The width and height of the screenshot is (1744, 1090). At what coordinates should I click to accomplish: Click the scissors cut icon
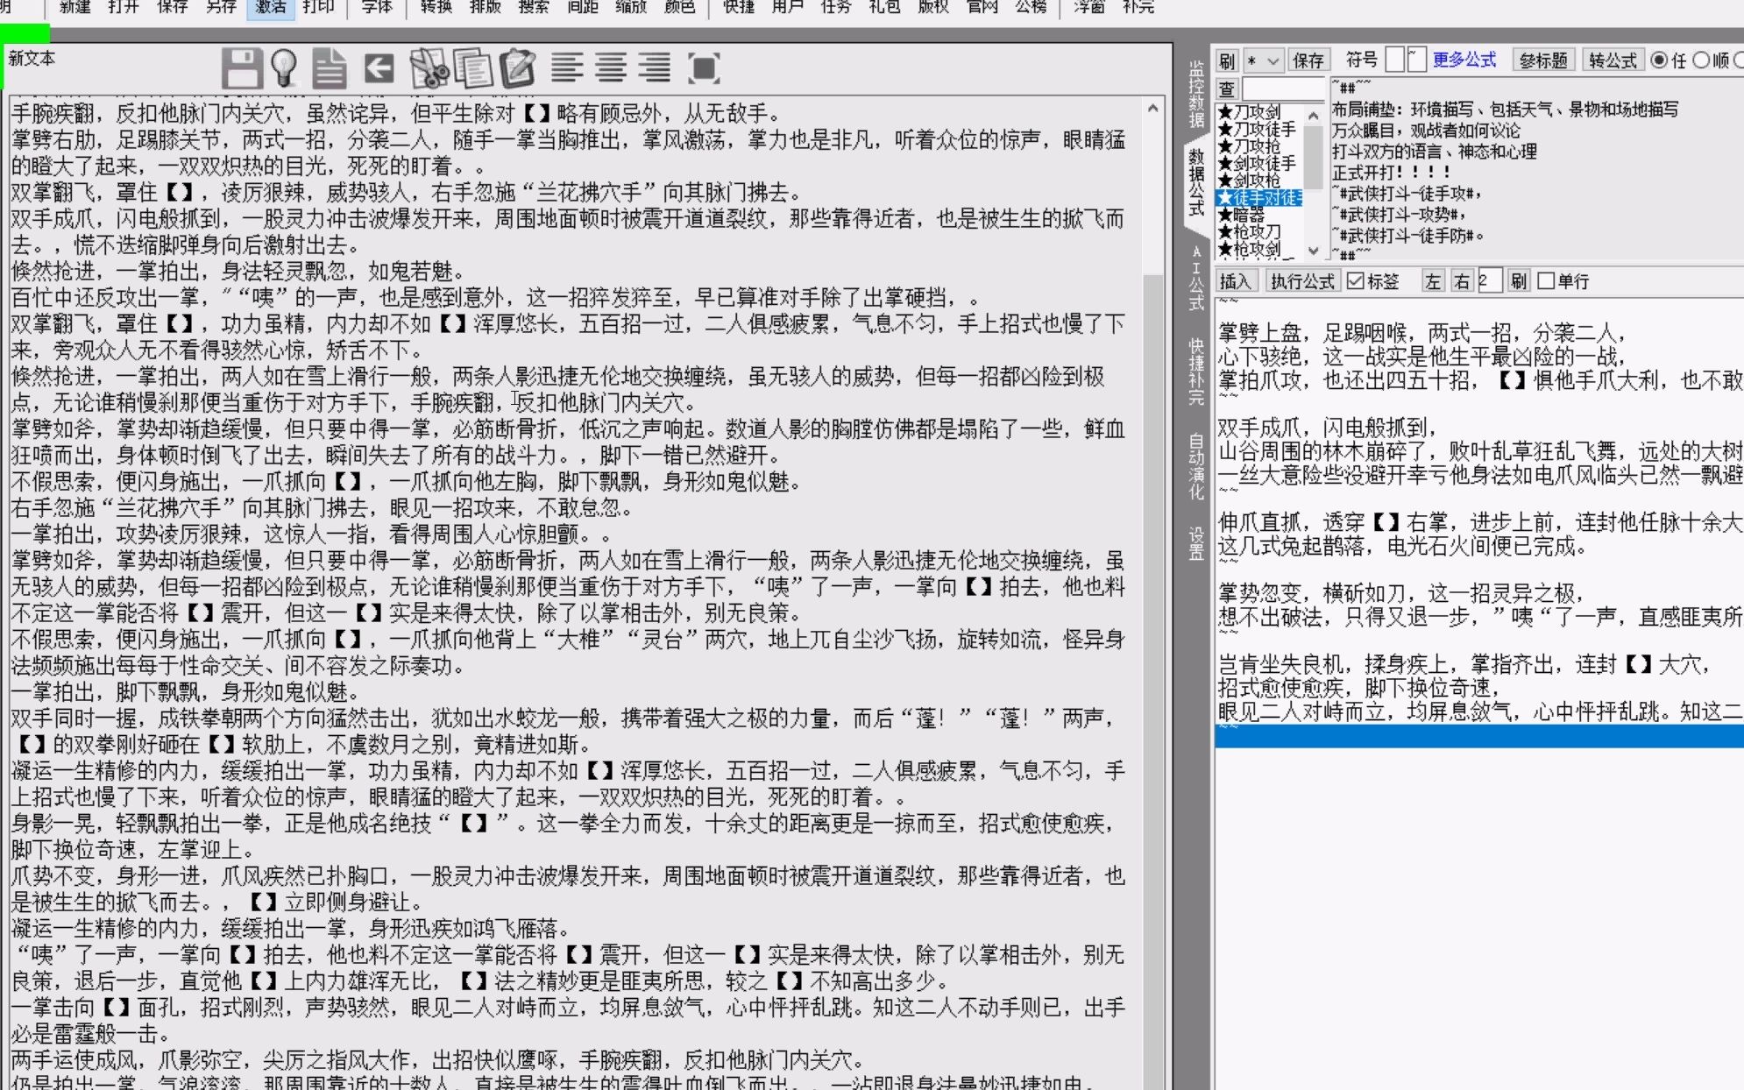(x=428, y=67)
